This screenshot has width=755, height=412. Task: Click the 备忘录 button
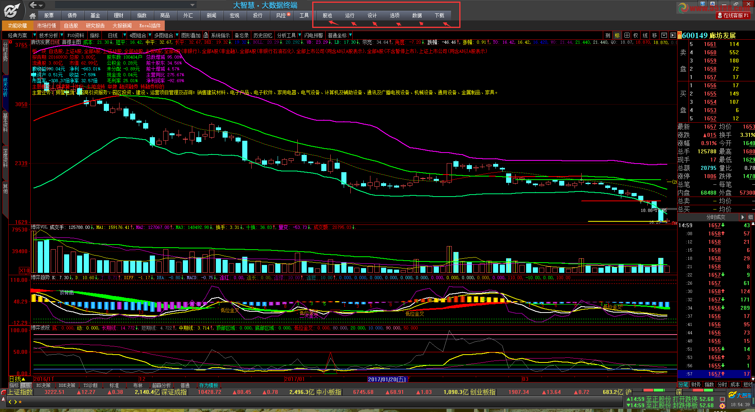pos(241,35)
